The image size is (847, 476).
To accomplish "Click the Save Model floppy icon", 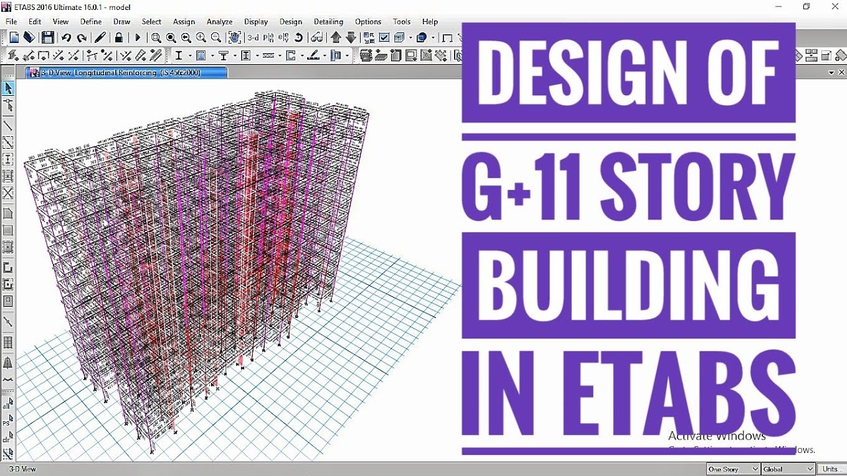I will point(48,38).
